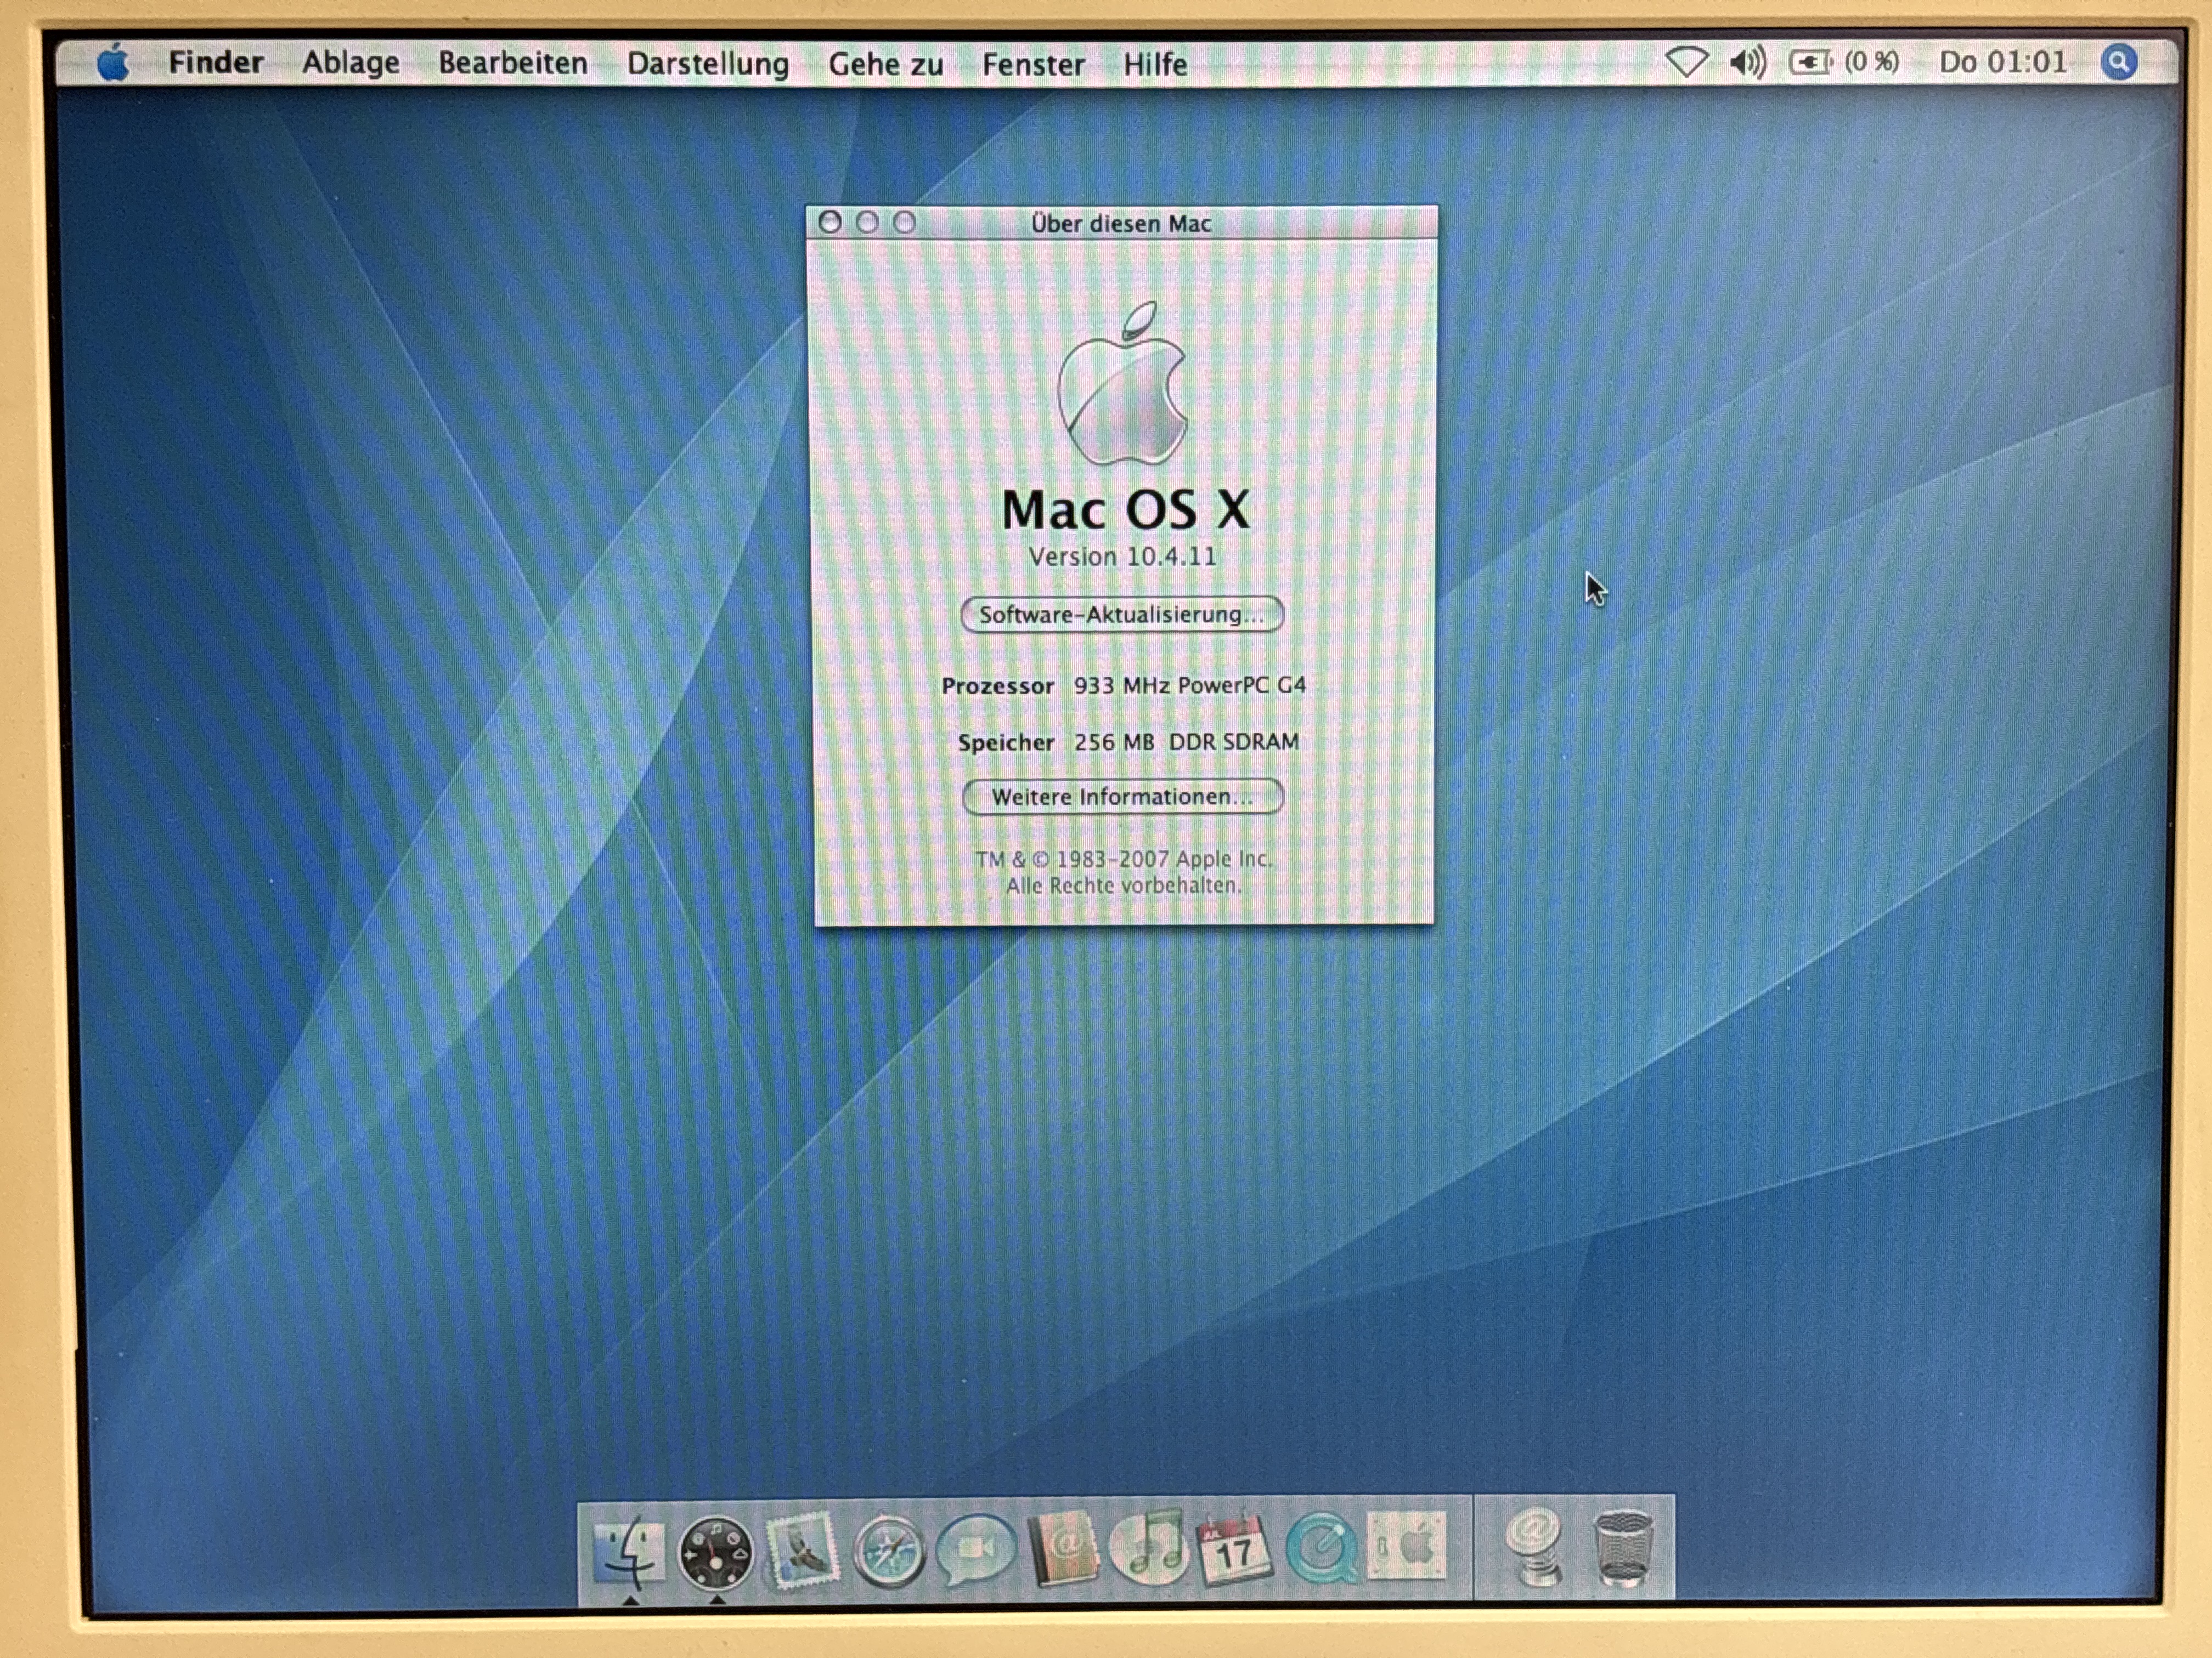Click the TM & © 1983-2007 Apple Inc. text
The image size is (2212, 1658).
pyautogui.click(x=1123, y=859)
